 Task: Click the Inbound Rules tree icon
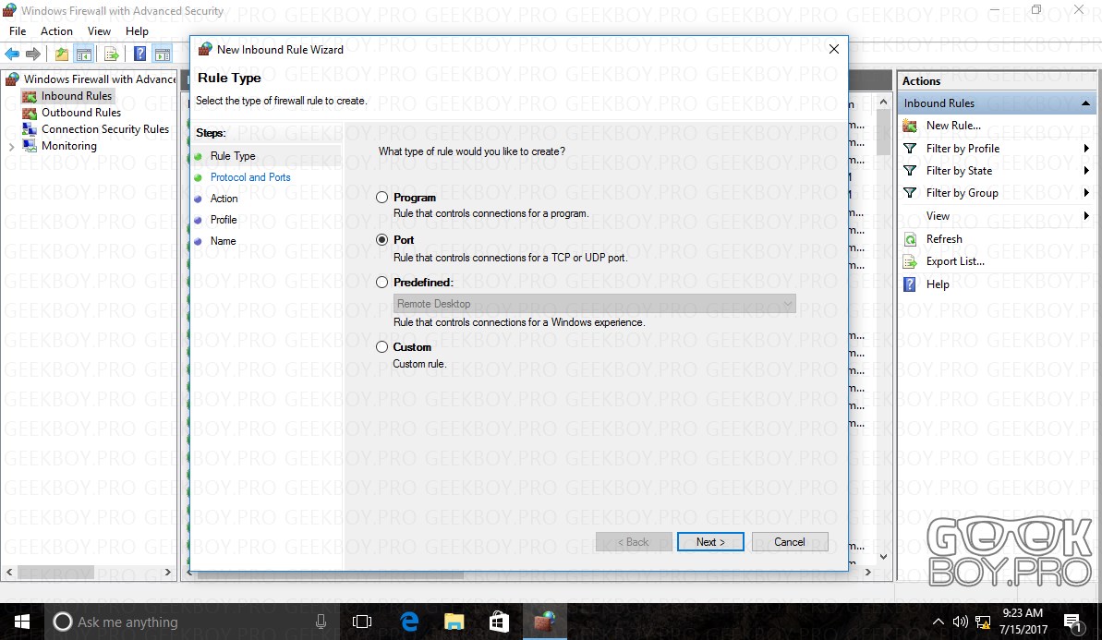(30, 96)
